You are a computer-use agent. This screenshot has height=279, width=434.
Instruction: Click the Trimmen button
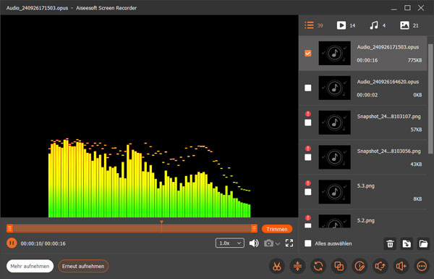pyautogui.click(x=277, y=229)
